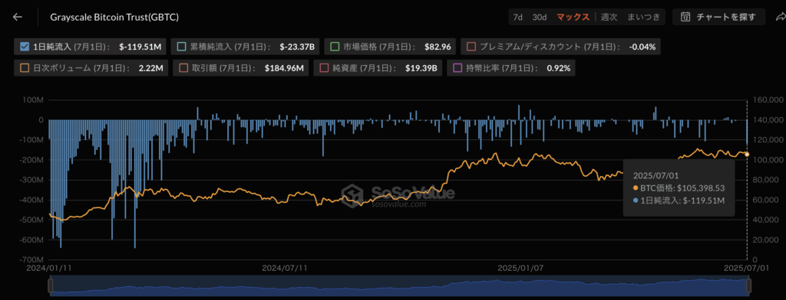Switch to 週次 interval
The width and height of the screenshot is (786, 300).
pos(609,17)
